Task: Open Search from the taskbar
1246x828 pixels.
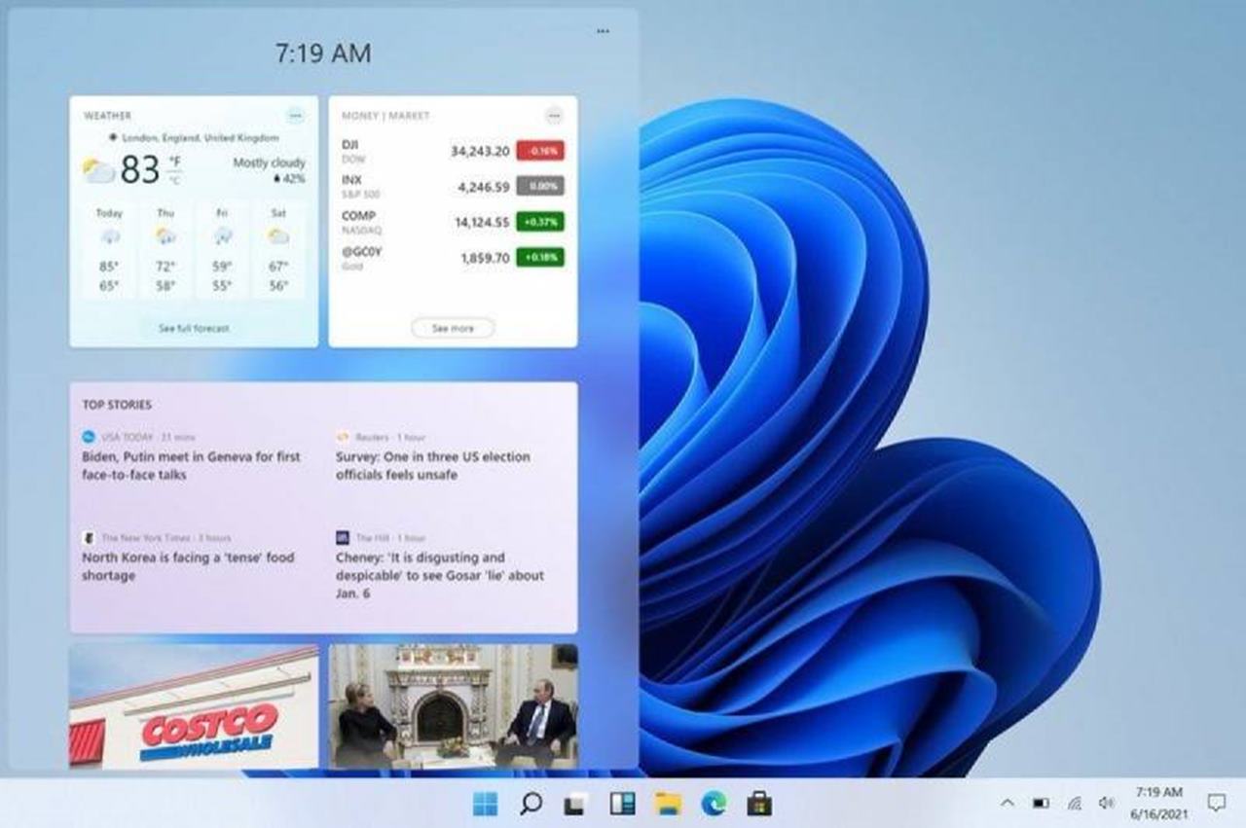Action: pos(531,805)
